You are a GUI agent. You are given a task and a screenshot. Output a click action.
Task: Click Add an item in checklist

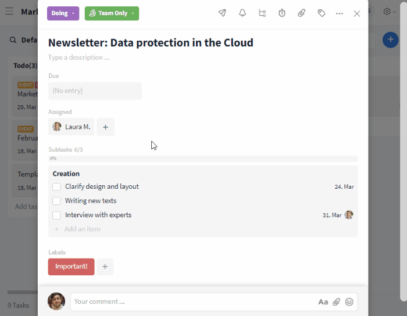pyautogui.click(x=82, y=229)
